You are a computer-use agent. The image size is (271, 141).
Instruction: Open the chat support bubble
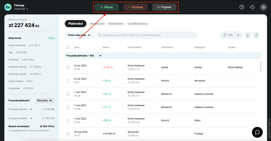(257, 132)
